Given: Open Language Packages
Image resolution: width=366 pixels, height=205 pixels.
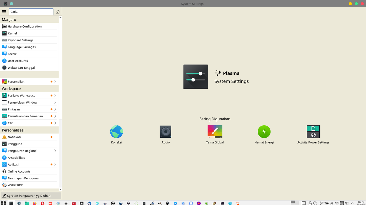Looking at the screenshot, I should (29, 47).
